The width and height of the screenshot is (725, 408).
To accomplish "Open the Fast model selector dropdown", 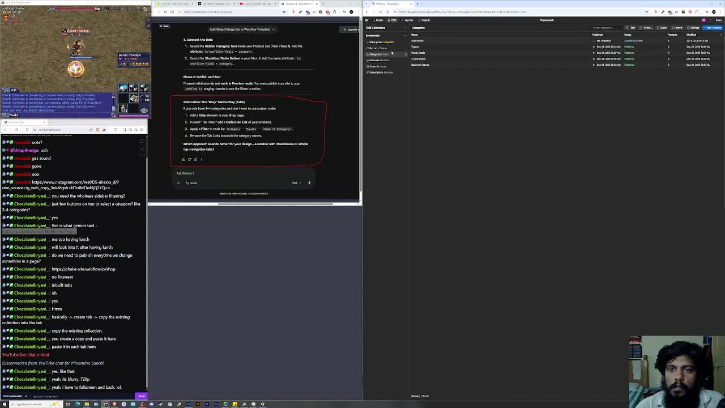I will (296, 183).
